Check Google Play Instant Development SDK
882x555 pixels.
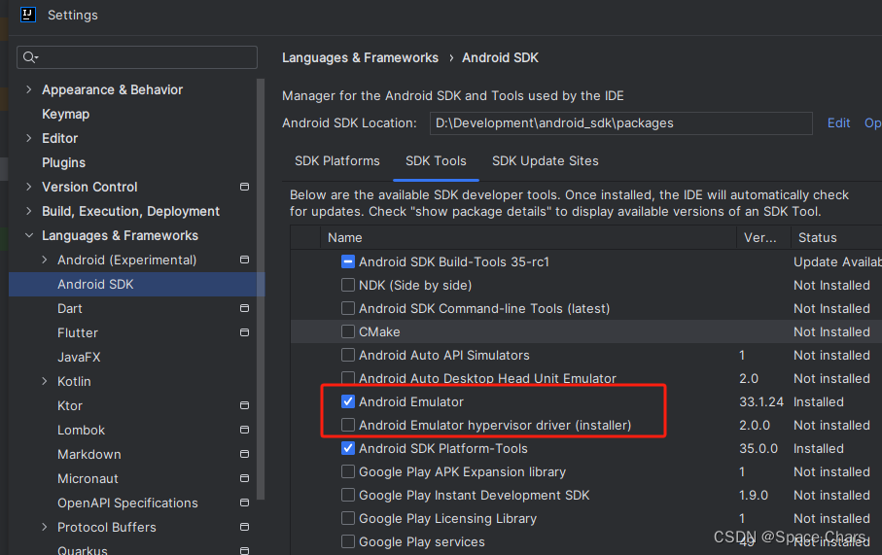coord(347,495)
